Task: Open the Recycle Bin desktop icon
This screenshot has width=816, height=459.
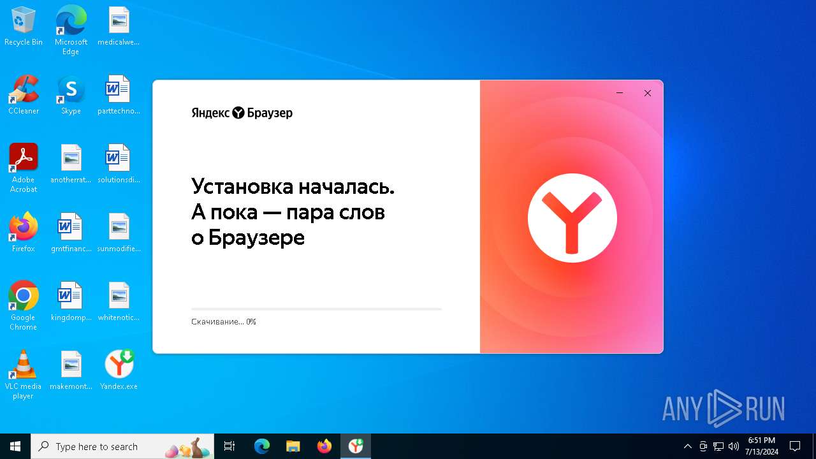Action: pos(24,26)
